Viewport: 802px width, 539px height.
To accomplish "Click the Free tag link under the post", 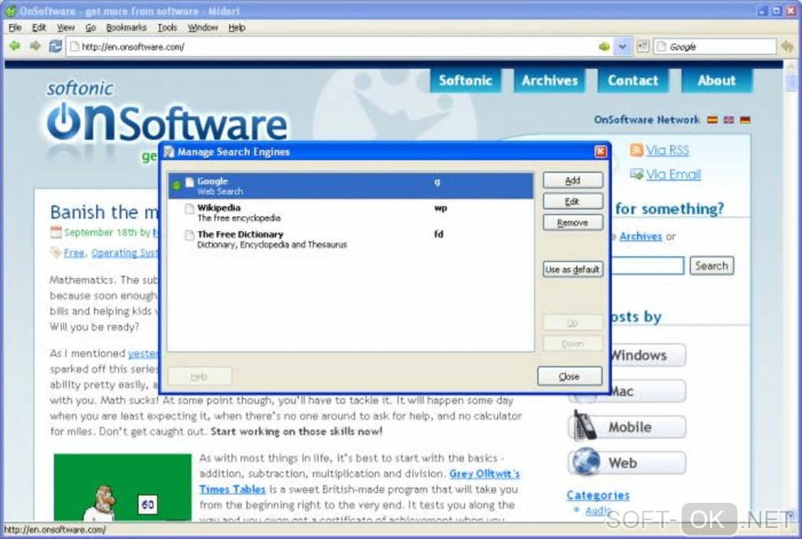I will pos(74,253).
